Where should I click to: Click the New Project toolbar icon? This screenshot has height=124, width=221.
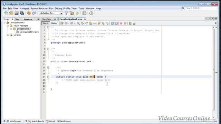11,13
